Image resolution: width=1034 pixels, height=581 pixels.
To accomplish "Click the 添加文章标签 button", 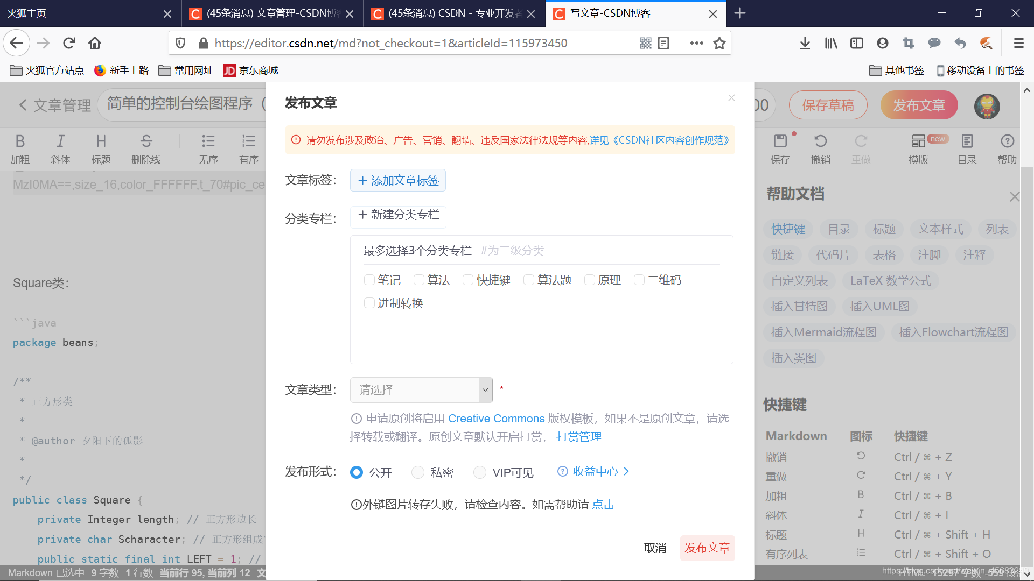I will [398, 181].
